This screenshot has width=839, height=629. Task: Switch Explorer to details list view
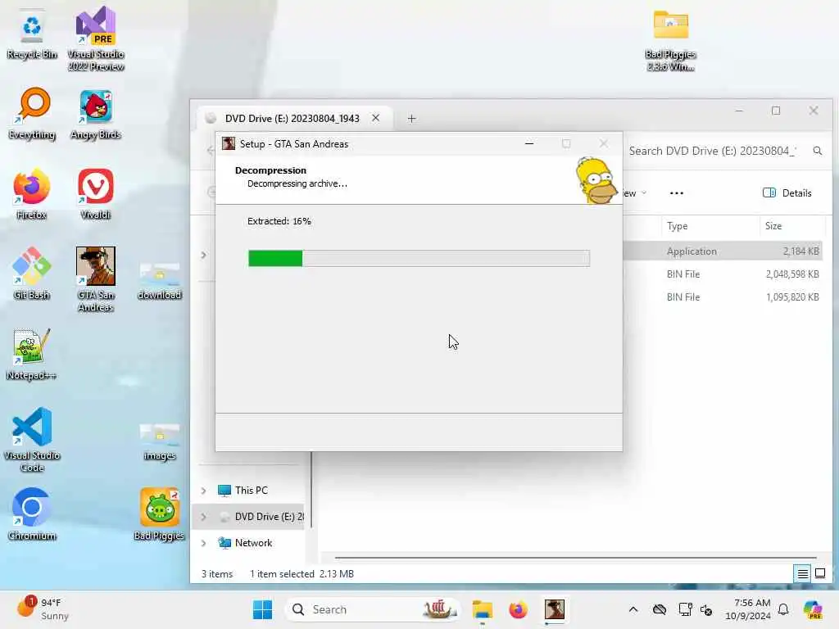click(x=803, y=573)
